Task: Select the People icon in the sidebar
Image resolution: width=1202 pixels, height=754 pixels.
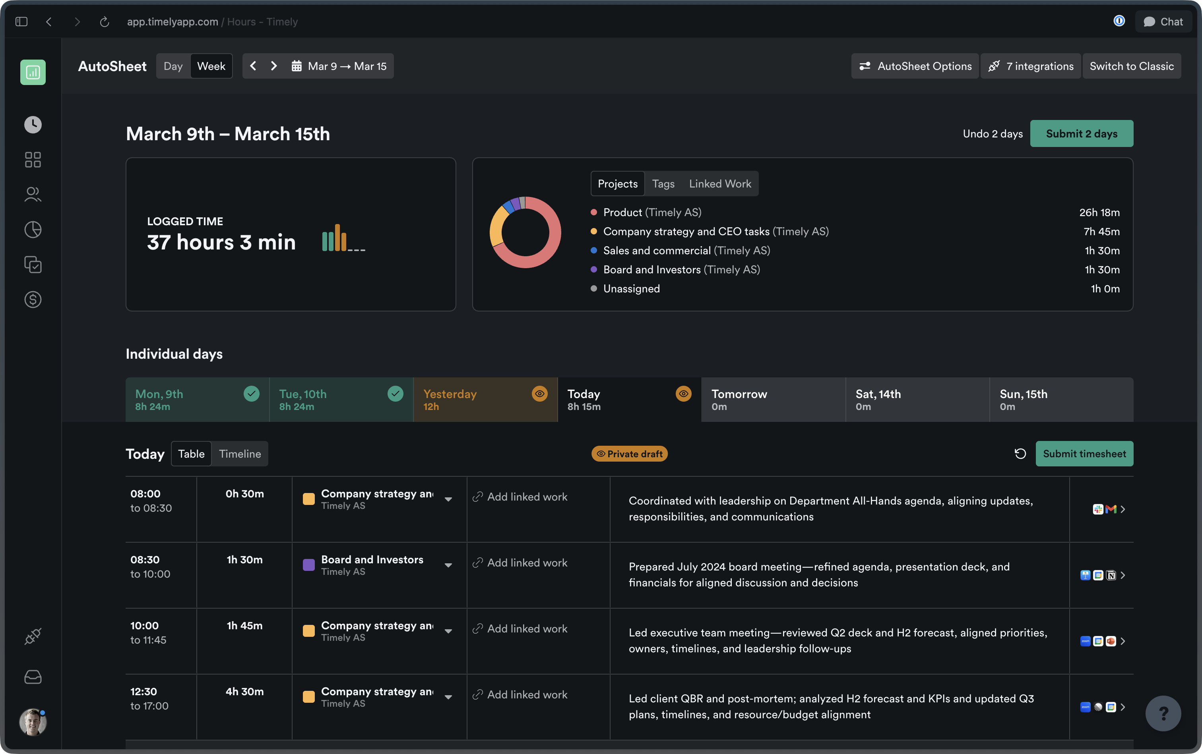Action: (x=33, y=195)
